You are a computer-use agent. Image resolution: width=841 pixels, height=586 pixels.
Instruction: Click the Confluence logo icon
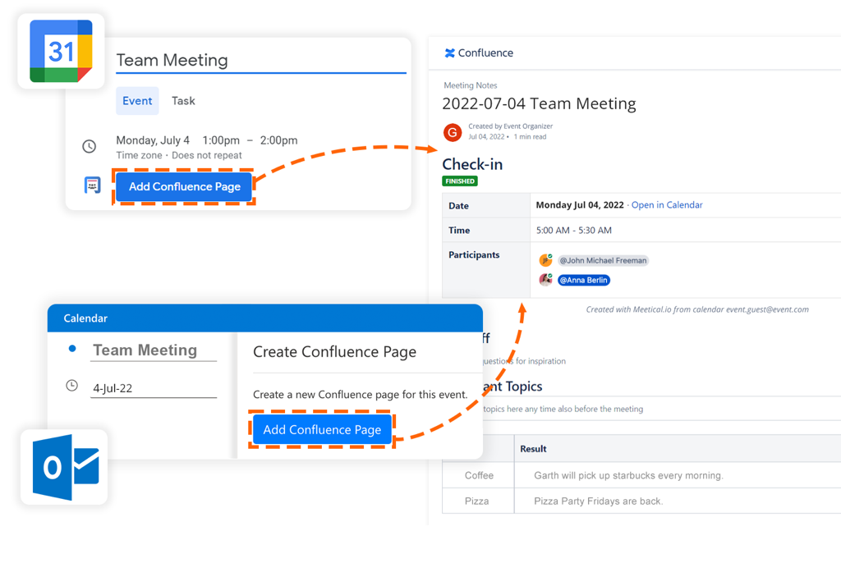point(449,53)
